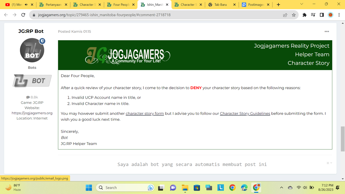Click red DENY text
Image resolution: width=345 pixels, height=194 pixels.
coord(196,88)
